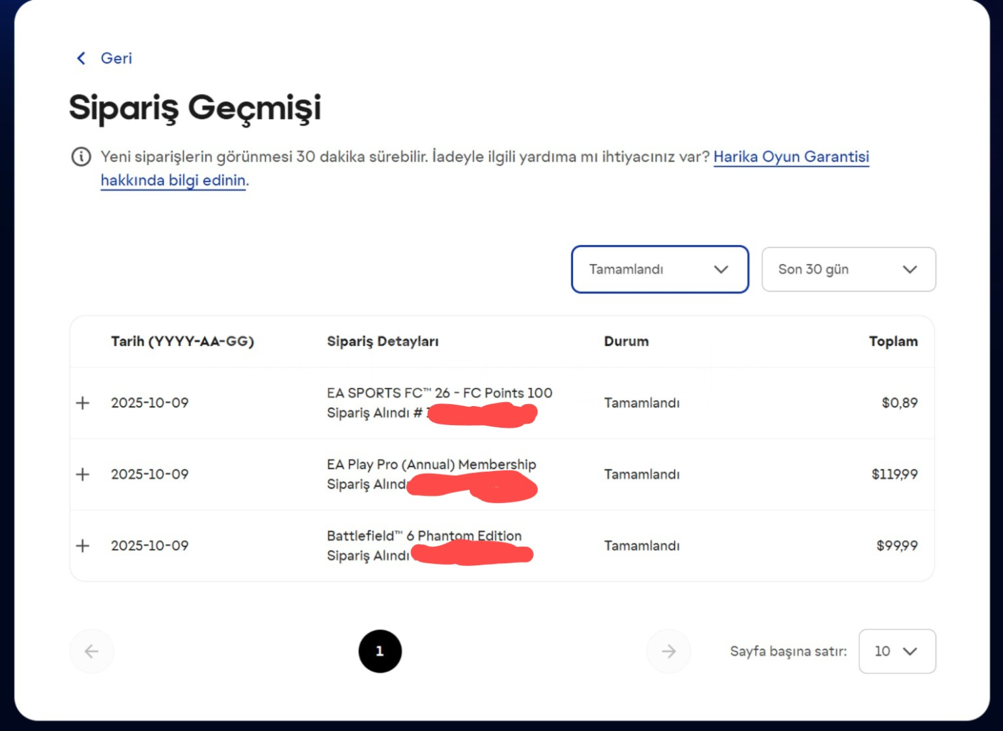
Task: Click the Sipariş Detayları column header
Action: click(x=383, y=341)
